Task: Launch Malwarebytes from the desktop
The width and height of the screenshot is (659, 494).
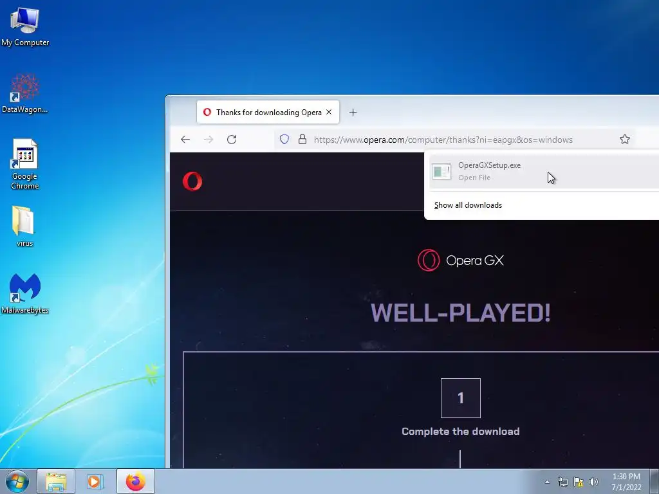Action: coord(25,293)
